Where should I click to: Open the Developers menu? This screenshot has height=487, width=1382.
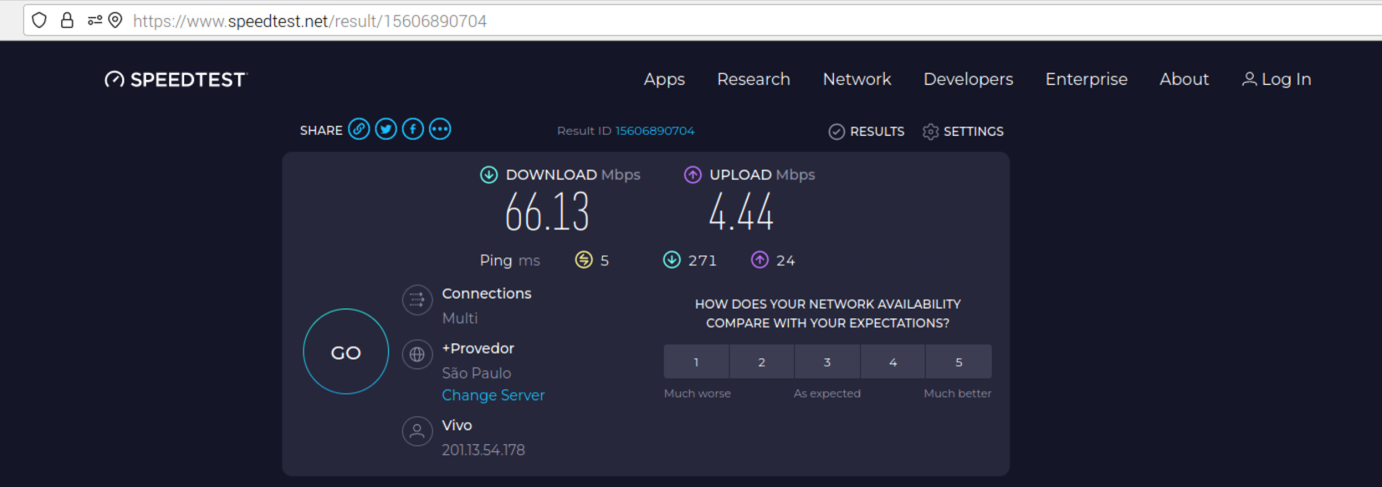point(968,80)
